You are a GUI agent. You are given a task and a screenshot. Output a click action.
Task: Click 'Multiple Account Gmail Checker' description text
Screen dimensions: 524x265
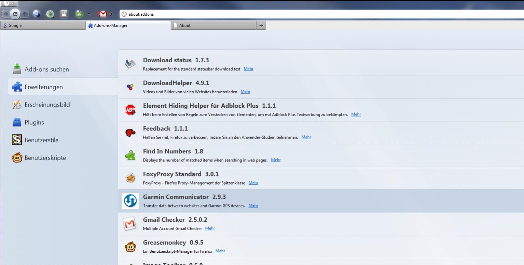tap(172, 229)
